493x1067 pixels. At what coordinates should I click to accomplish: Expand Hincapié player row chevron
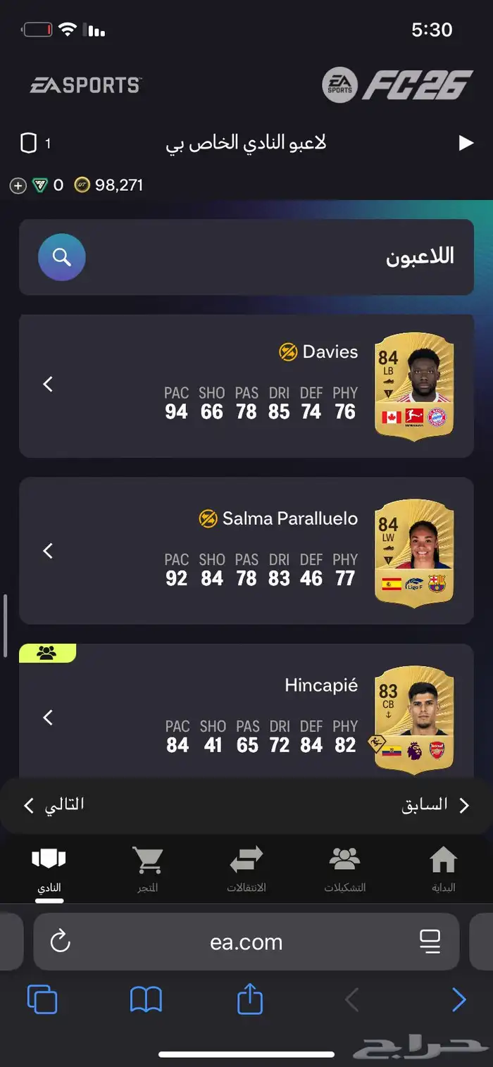(x=48, y=717)
